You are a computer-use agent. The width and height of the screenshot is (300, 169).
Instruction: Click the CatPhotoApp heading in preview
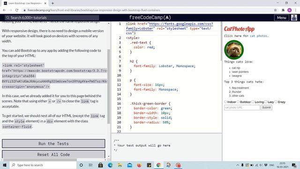(x=239, y=29)
